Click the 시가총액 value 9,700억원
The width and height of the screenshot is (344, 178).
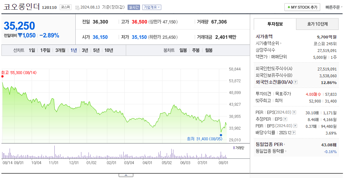tap(327, 37)
